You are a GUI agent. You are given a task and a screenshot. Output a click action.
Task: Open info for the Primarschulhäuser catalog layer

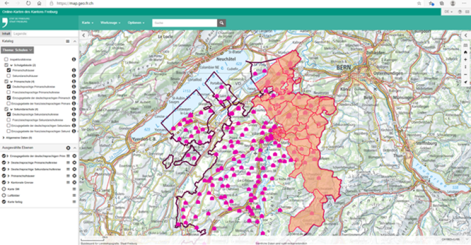[x=74, y=70]
